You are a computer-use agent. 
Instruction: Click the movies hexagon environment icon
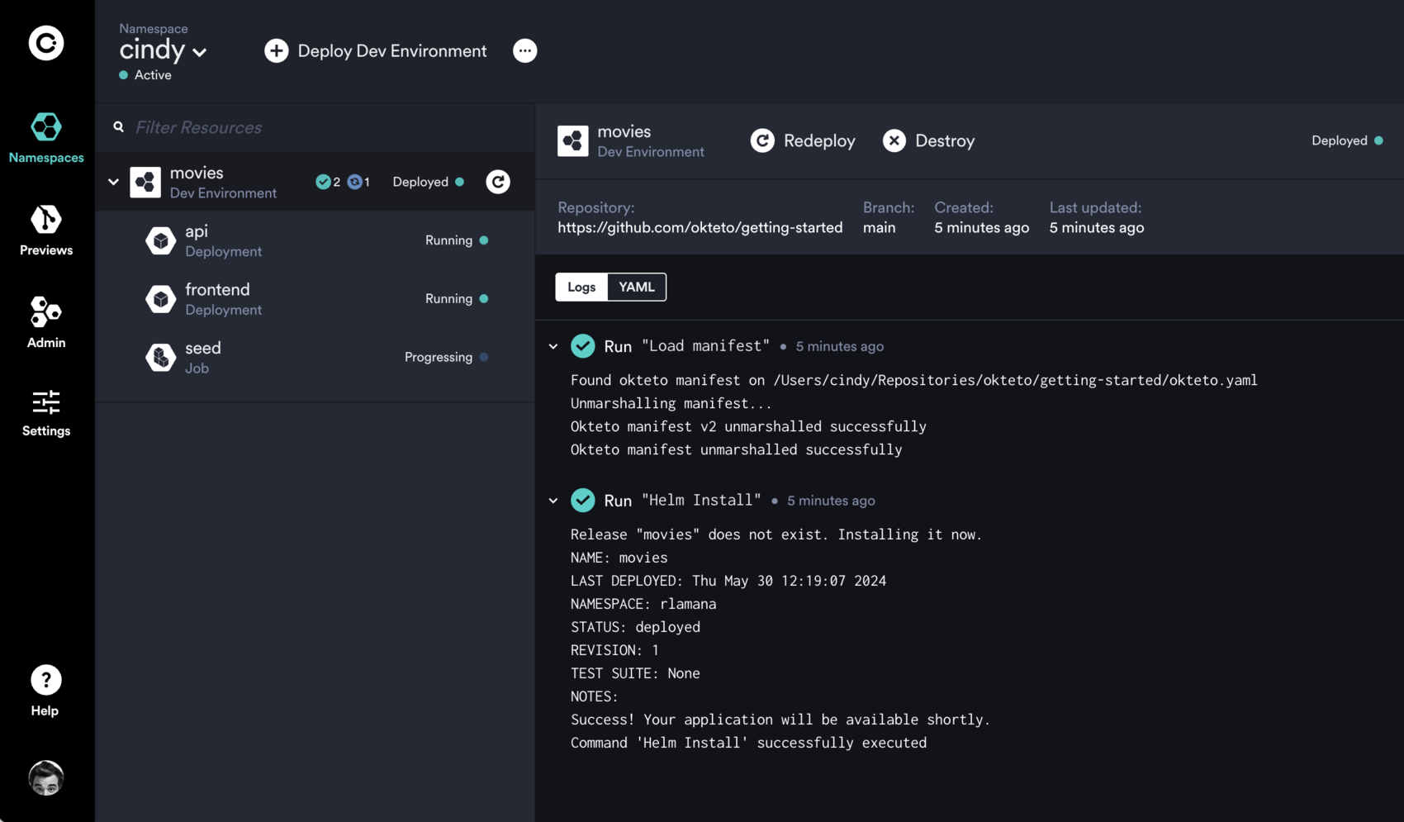(x=146, y=182)
